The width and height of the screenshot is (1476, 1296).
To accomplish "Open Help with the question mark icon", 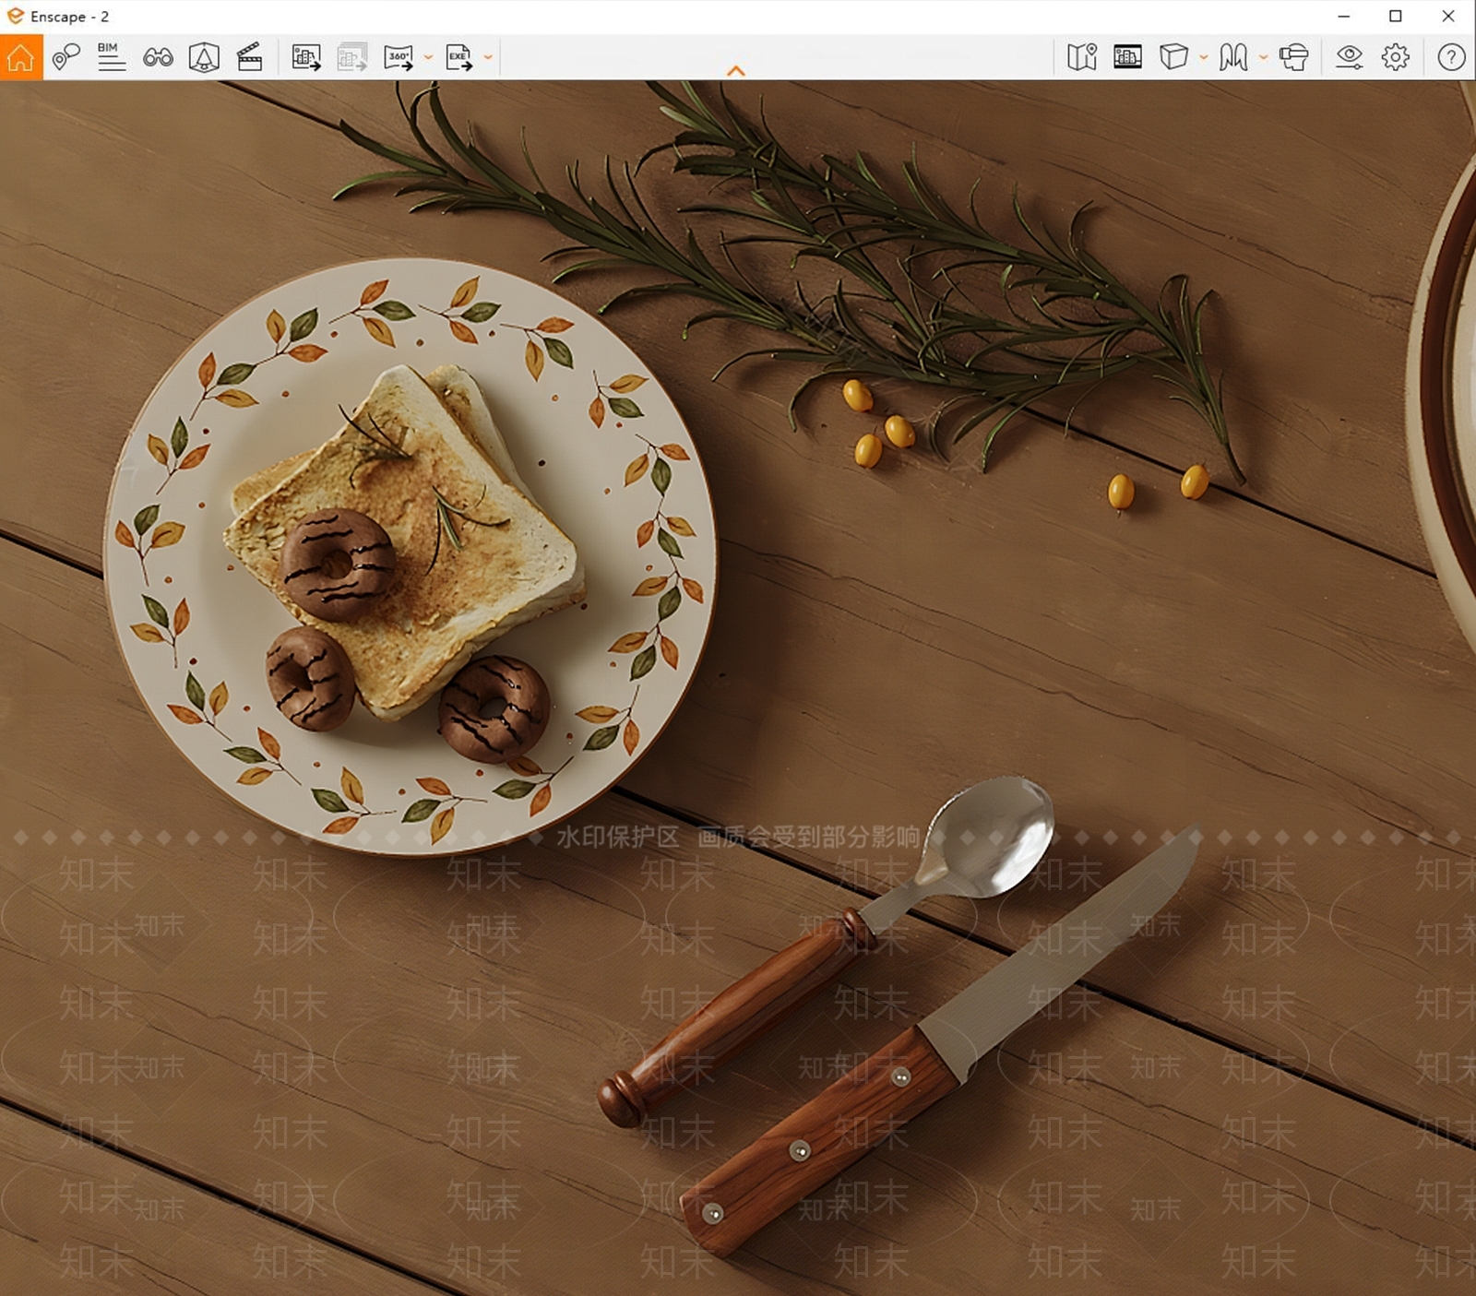I will click(x=1451, y=57).
